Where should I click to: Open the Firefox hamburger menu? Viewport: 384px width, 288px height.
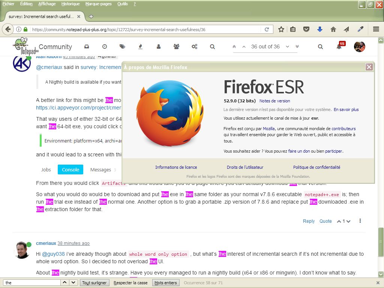(376, 29)
